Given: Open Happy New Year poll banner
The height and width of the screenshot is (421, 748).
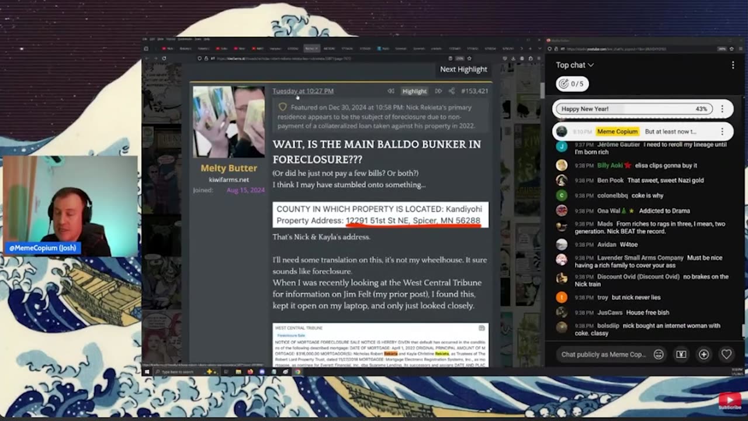Looking at the screenshot, I should click(x=634, y=109).
